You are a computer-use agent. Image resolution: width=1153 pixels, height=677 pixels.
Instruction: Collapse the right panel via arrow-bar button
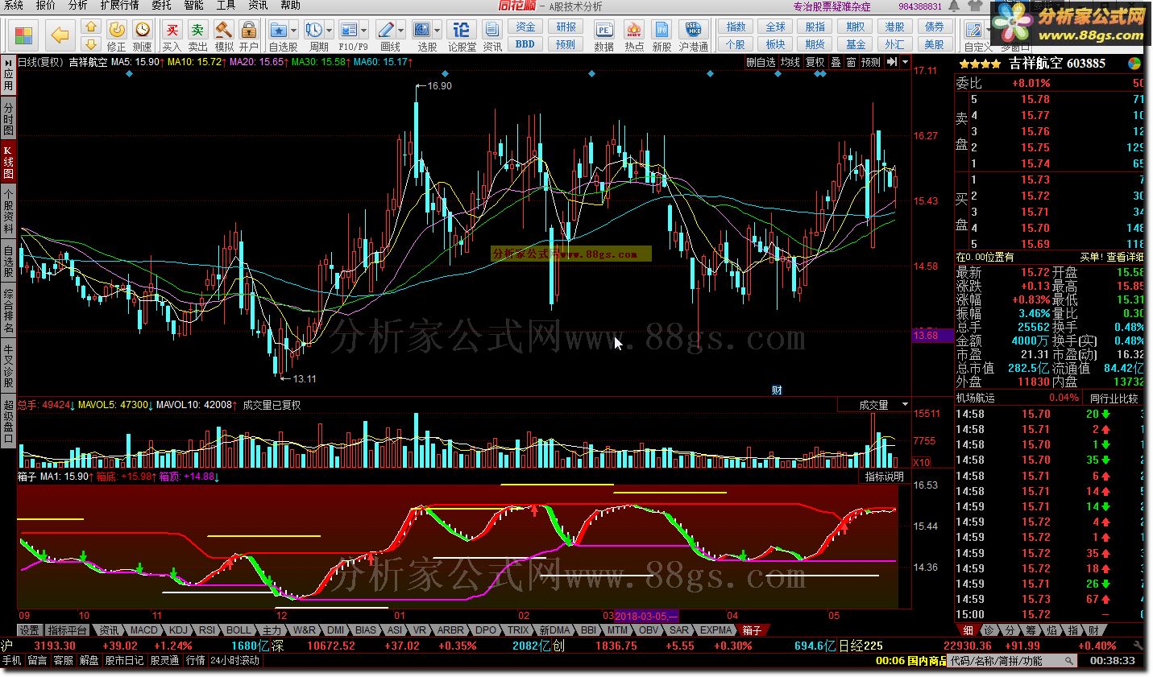point(892,62)
